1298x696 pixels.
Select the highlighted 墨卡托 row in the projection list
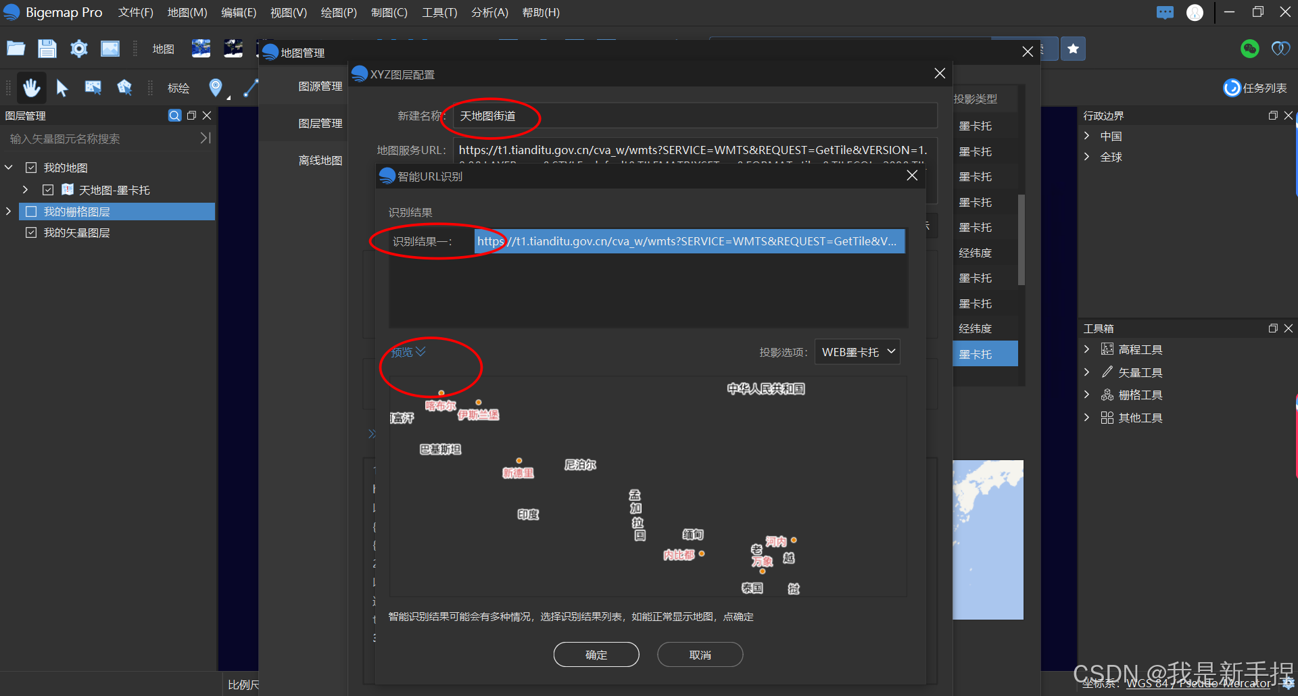pyautogui.click(x=985, y=354)
